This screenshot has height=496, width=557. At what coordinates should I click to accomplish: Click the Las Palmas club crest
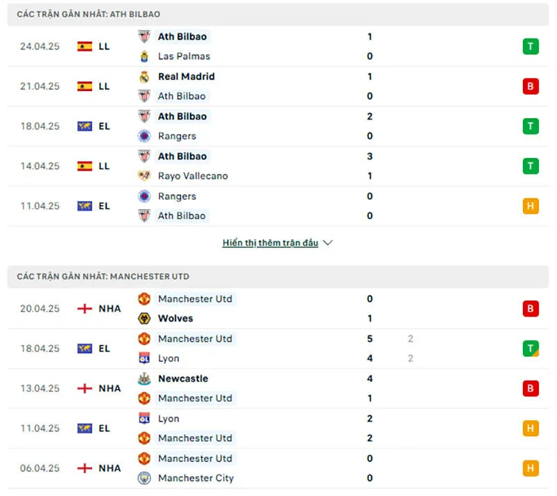pos(144,56)
